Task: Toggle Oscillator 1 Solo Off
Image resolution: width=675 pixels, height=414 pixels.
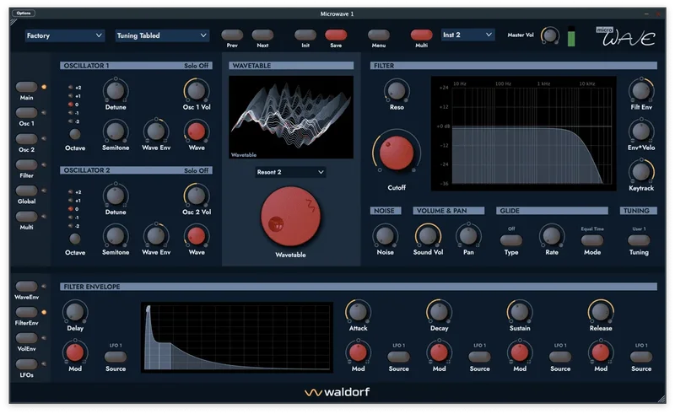Action: 196,66
